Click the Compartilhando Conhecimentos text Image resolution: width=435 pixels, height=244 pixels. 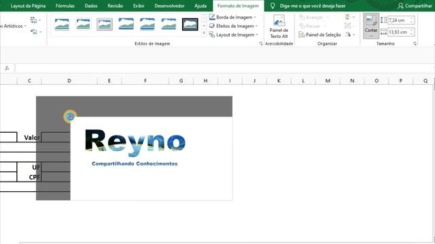[135, 164]
